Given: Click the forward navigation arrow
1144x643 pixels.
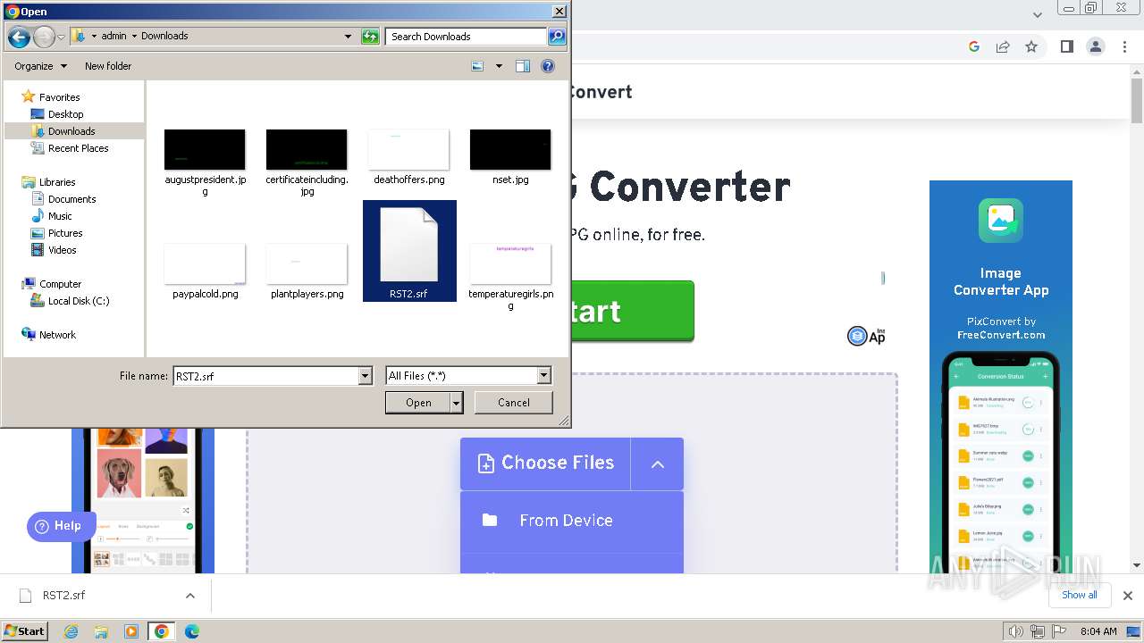Looking at the screenshot, I should pos(44,37).
